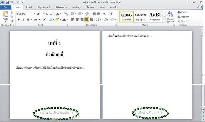Open the Text Effects icon
This screenshot has height=122, width=205.
[51, 20]
